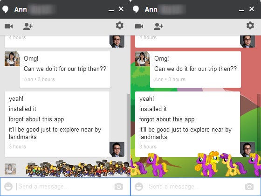261x196 pixels.
Task: Click 'yeah!' message in right window
Action: click(146, 98)
